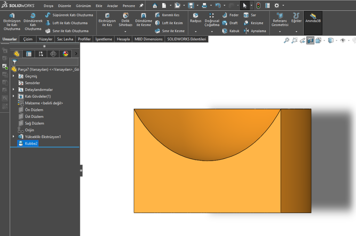The image size is (356, 236).
Task: Open the ConfigurationManager tab icon
Action: coord(41,54)
